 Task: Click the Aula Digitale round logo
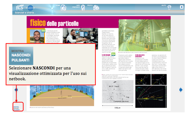[x=30, y=8]
